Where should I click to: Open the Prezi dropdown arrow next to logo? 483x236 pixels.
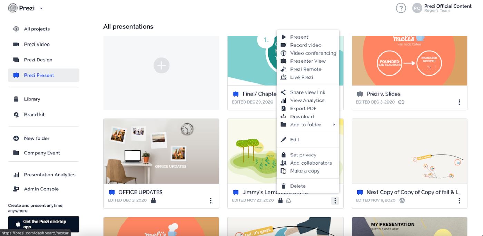(41, 8)
